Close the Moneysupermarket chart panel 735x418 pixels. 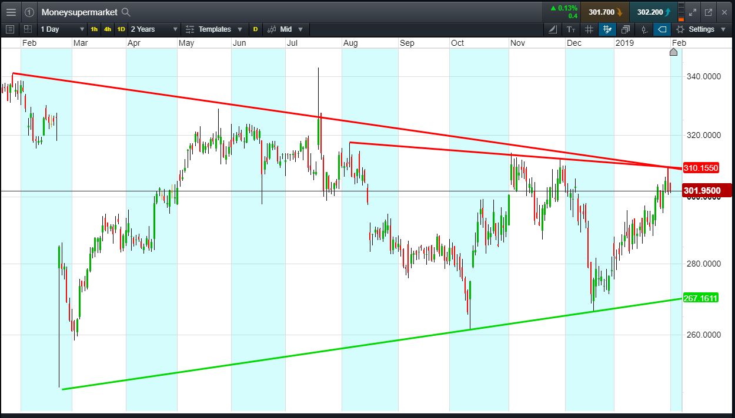[x=724, y=12]
